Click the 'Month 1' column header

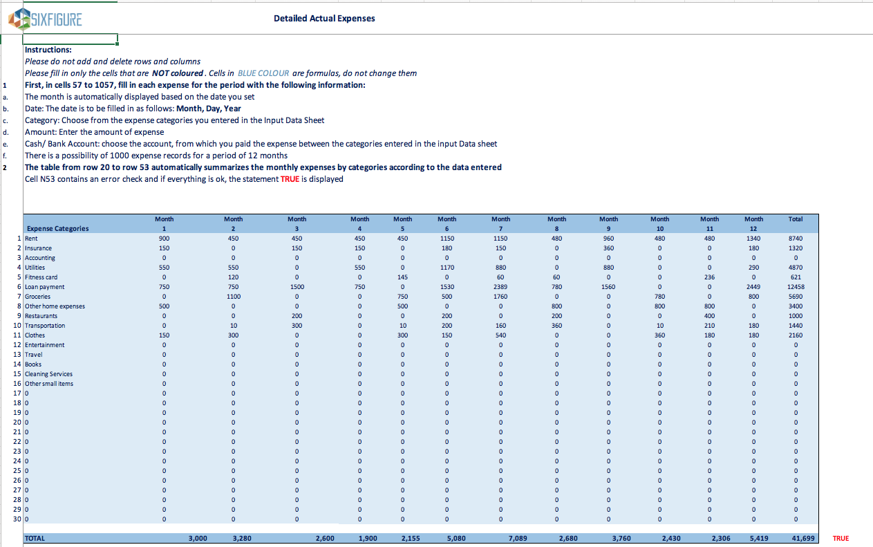[x=165, y=223]
